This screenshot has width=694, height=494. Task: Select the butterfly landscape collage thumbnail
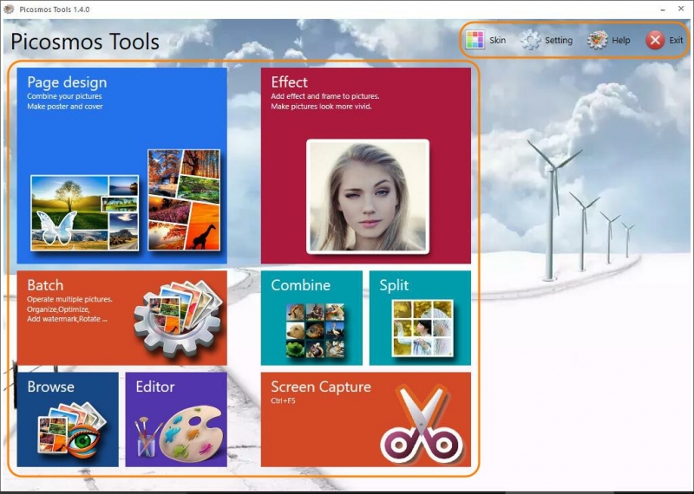(x=84, y=212)
